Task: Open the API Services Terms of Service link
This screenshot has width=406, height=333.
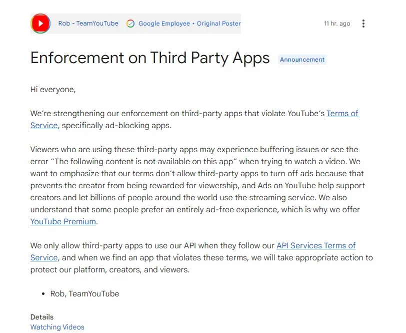Action: [316, 245]
